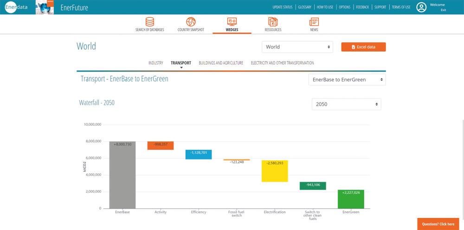Download data with the Excel data button

[363, 47]
